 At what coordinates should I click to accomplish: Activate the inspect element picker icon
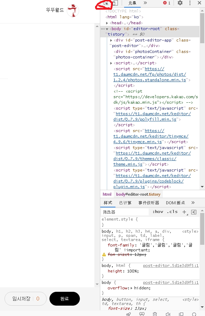[106, 3]
